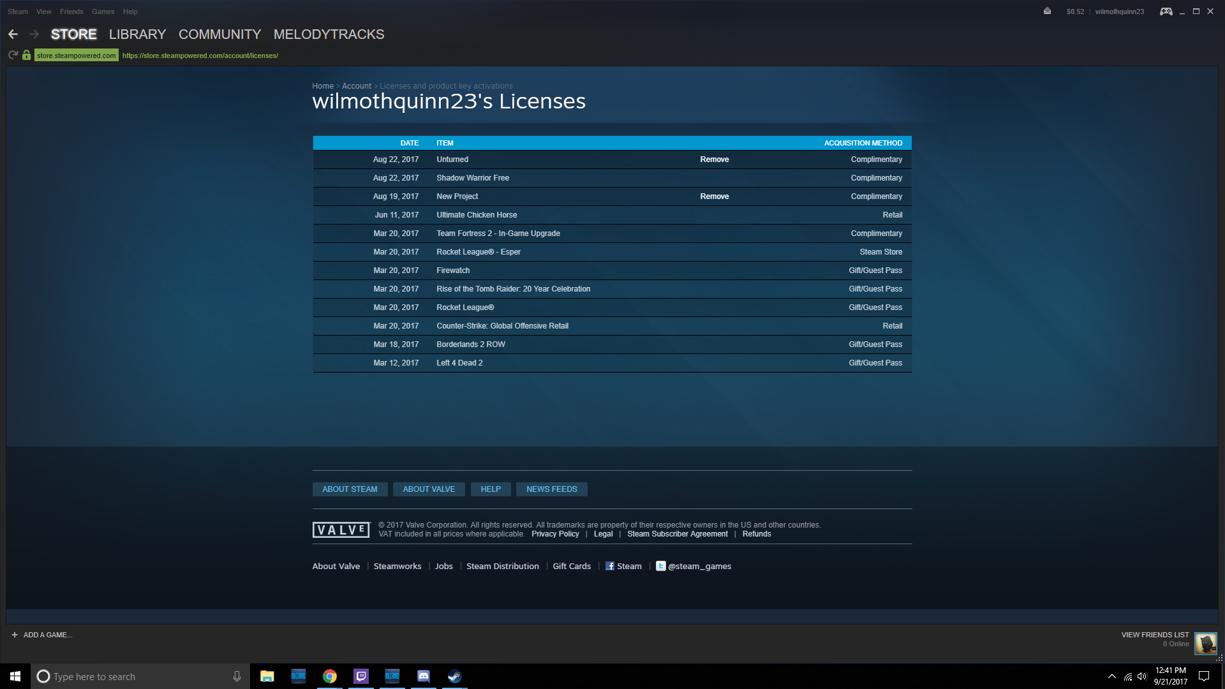The image size is (1225, 689).
Task: Click the Firewatch item text
Action: [453, 270]
